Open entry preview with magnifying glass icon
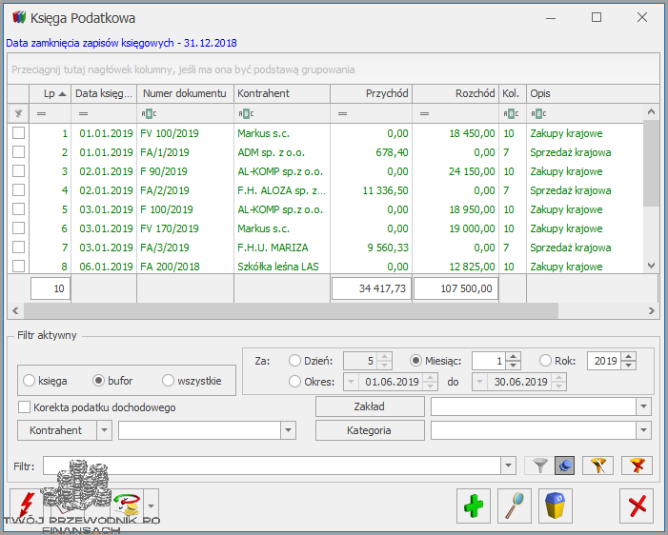Screen dimensions: 668x535 (x=515, y=505)
